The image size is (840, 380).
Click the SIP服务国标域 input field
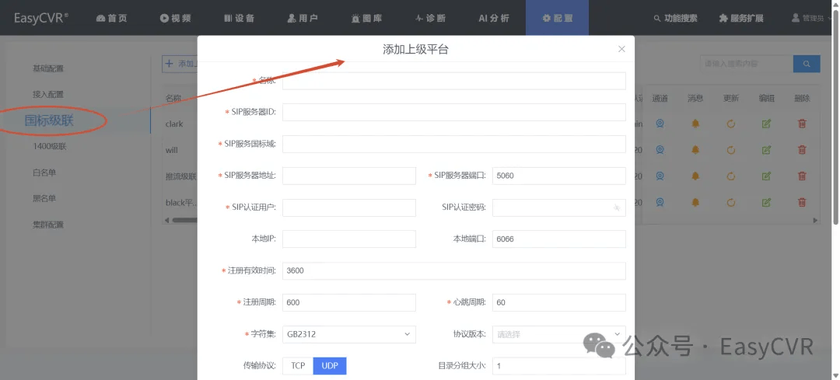click(454, 144)
